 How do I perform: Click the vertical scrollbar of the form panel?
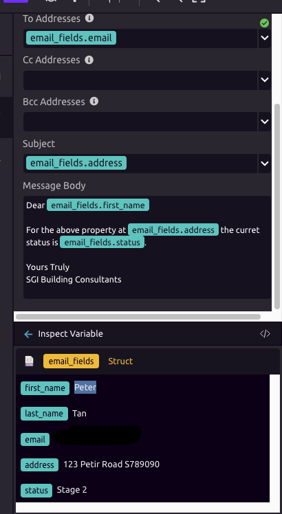(x=277, y=207)
